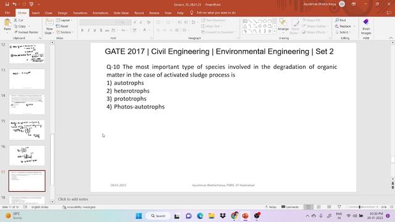
Task: Switch to the Animations tab
Action: click(x=100, y=12)
